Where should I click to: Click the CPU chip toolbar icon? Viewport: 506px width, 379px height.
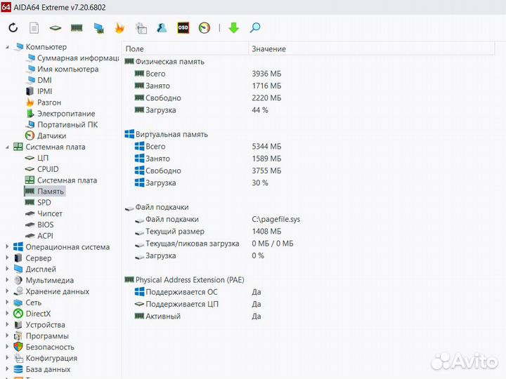[56, 28]
